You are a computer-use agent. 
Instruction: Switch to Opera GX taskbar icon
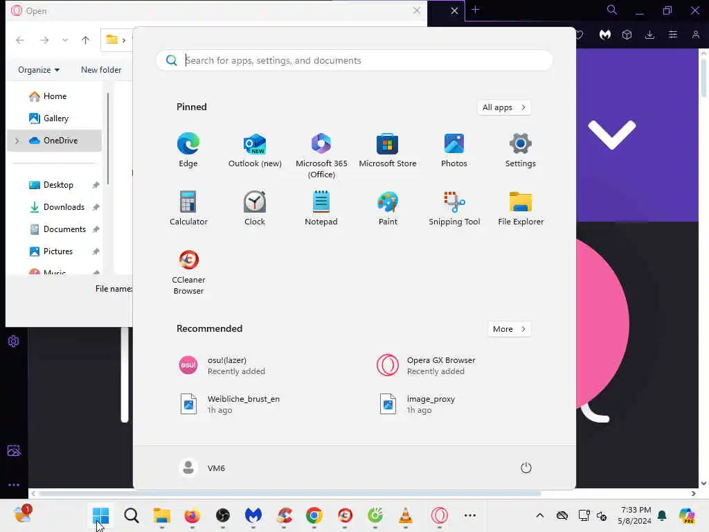pos(439,515)
